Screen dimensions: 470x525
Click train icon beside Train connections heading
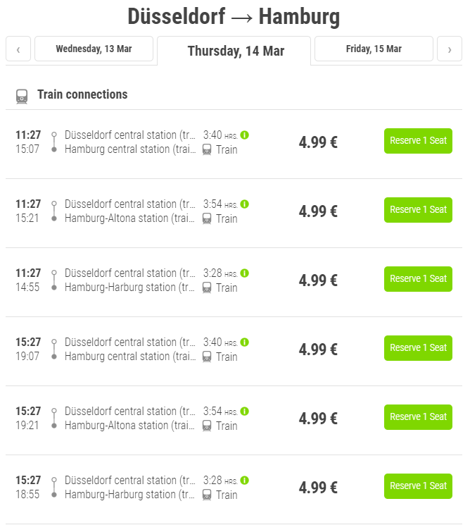click(x=22, y=97)
